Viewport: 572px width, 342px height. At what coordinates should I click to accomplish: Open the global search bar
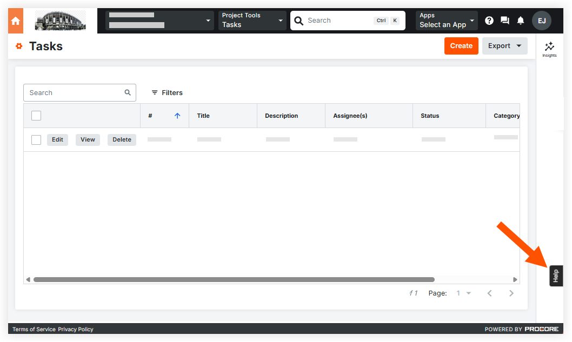(346, 20)
